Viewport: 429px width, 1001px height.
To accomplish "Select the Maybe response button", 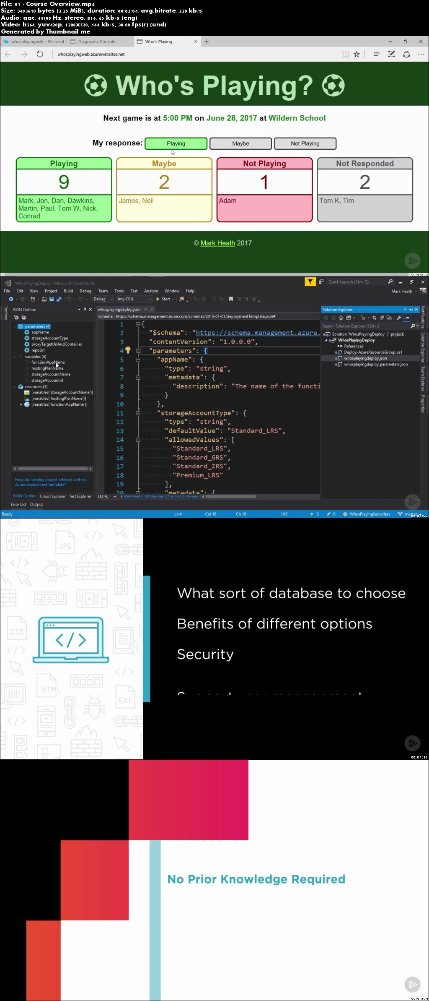I will click(x=240, y=143).
